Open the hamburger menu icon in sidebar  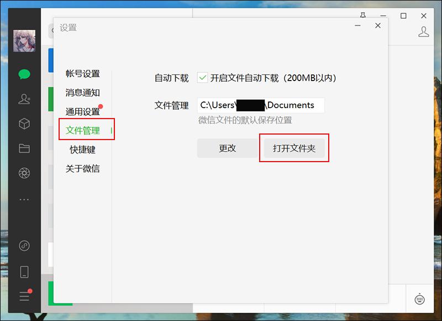coord(24,296)
